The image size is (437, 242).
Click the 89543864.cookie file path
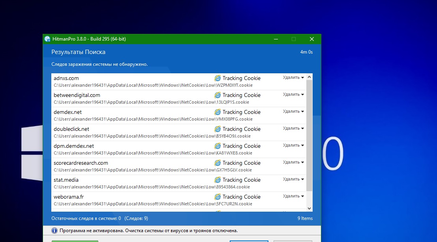pos(152,187)
